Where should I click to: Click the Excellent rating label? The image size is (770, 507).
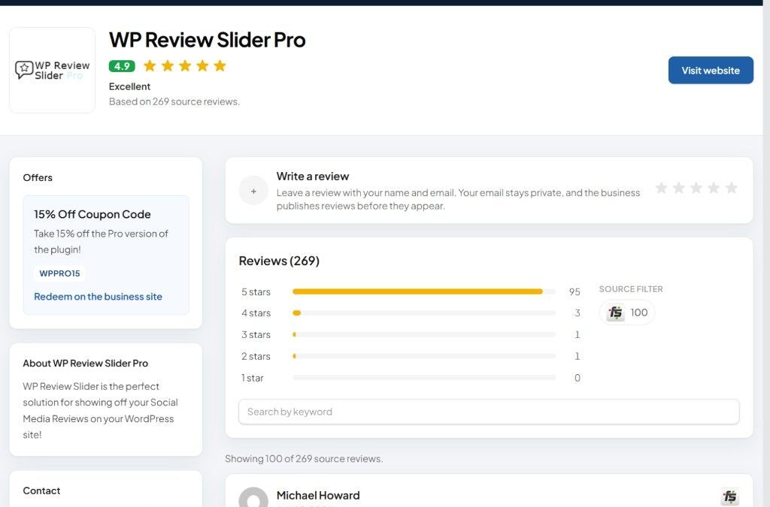pos(129,86)
